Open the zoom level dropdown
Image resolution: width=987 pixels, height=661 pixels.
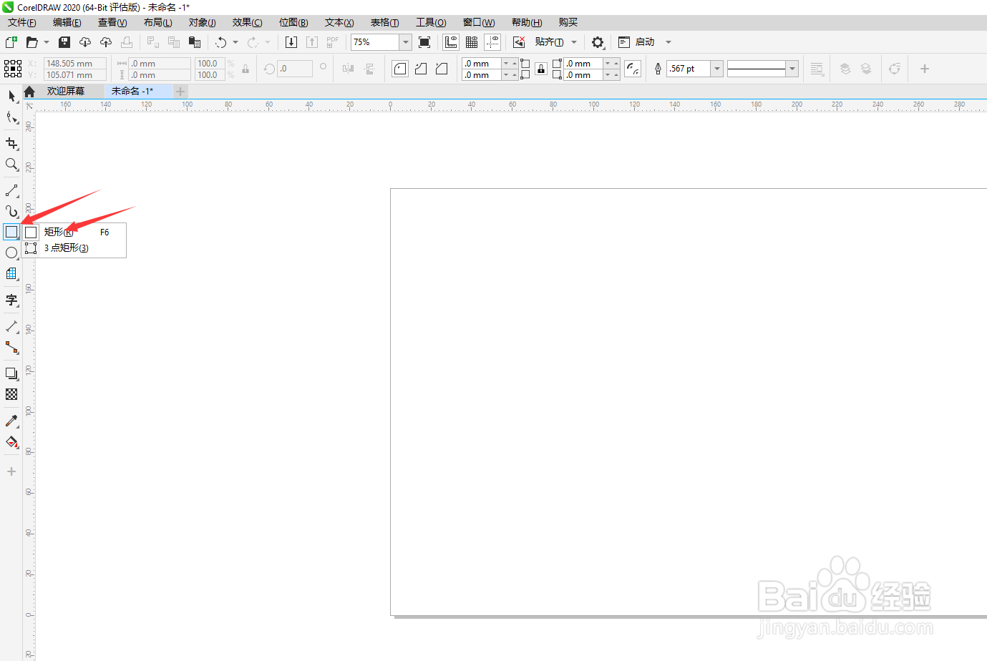click(x=405, y=41)
